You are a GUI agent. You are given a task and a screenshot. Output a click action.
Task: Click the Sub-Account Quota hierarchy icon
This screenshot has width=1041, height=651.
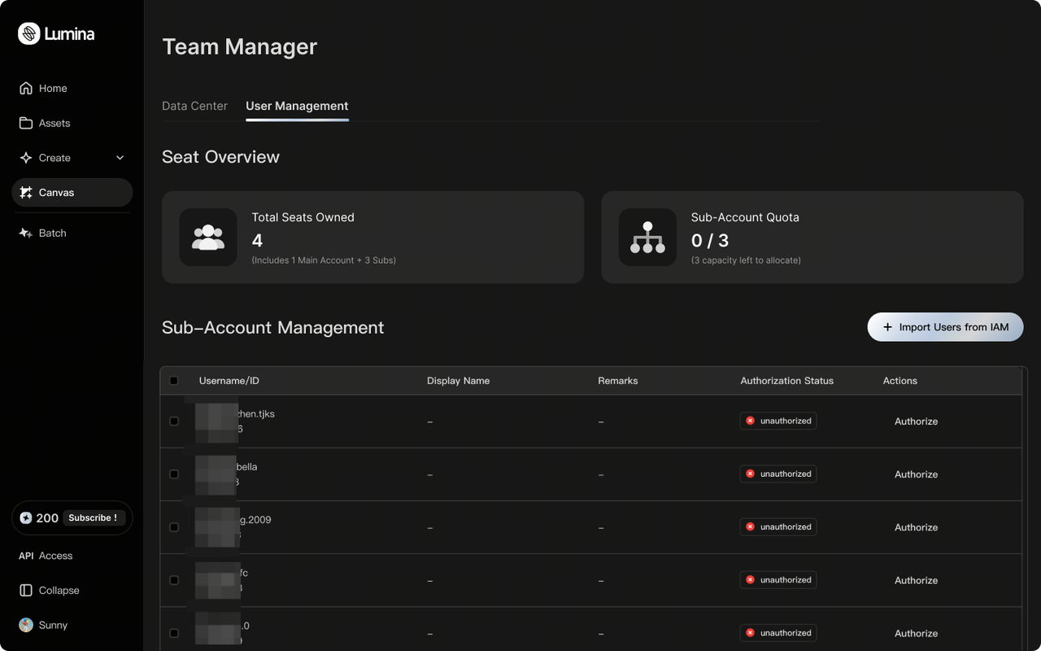pos(647,237)
